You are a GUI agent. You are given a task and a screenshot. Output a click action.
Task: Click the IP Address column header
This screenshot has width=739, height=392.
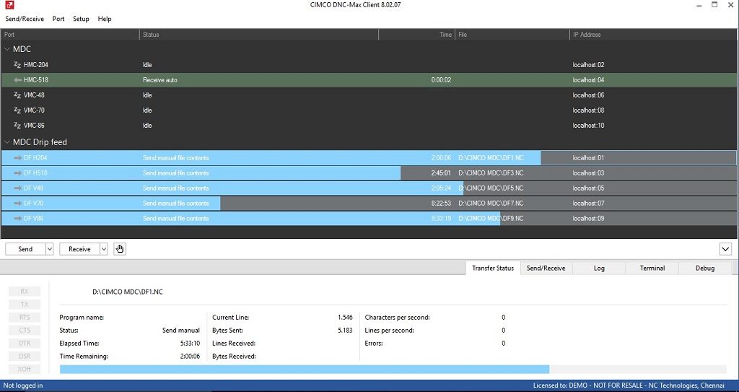point(654,35)
